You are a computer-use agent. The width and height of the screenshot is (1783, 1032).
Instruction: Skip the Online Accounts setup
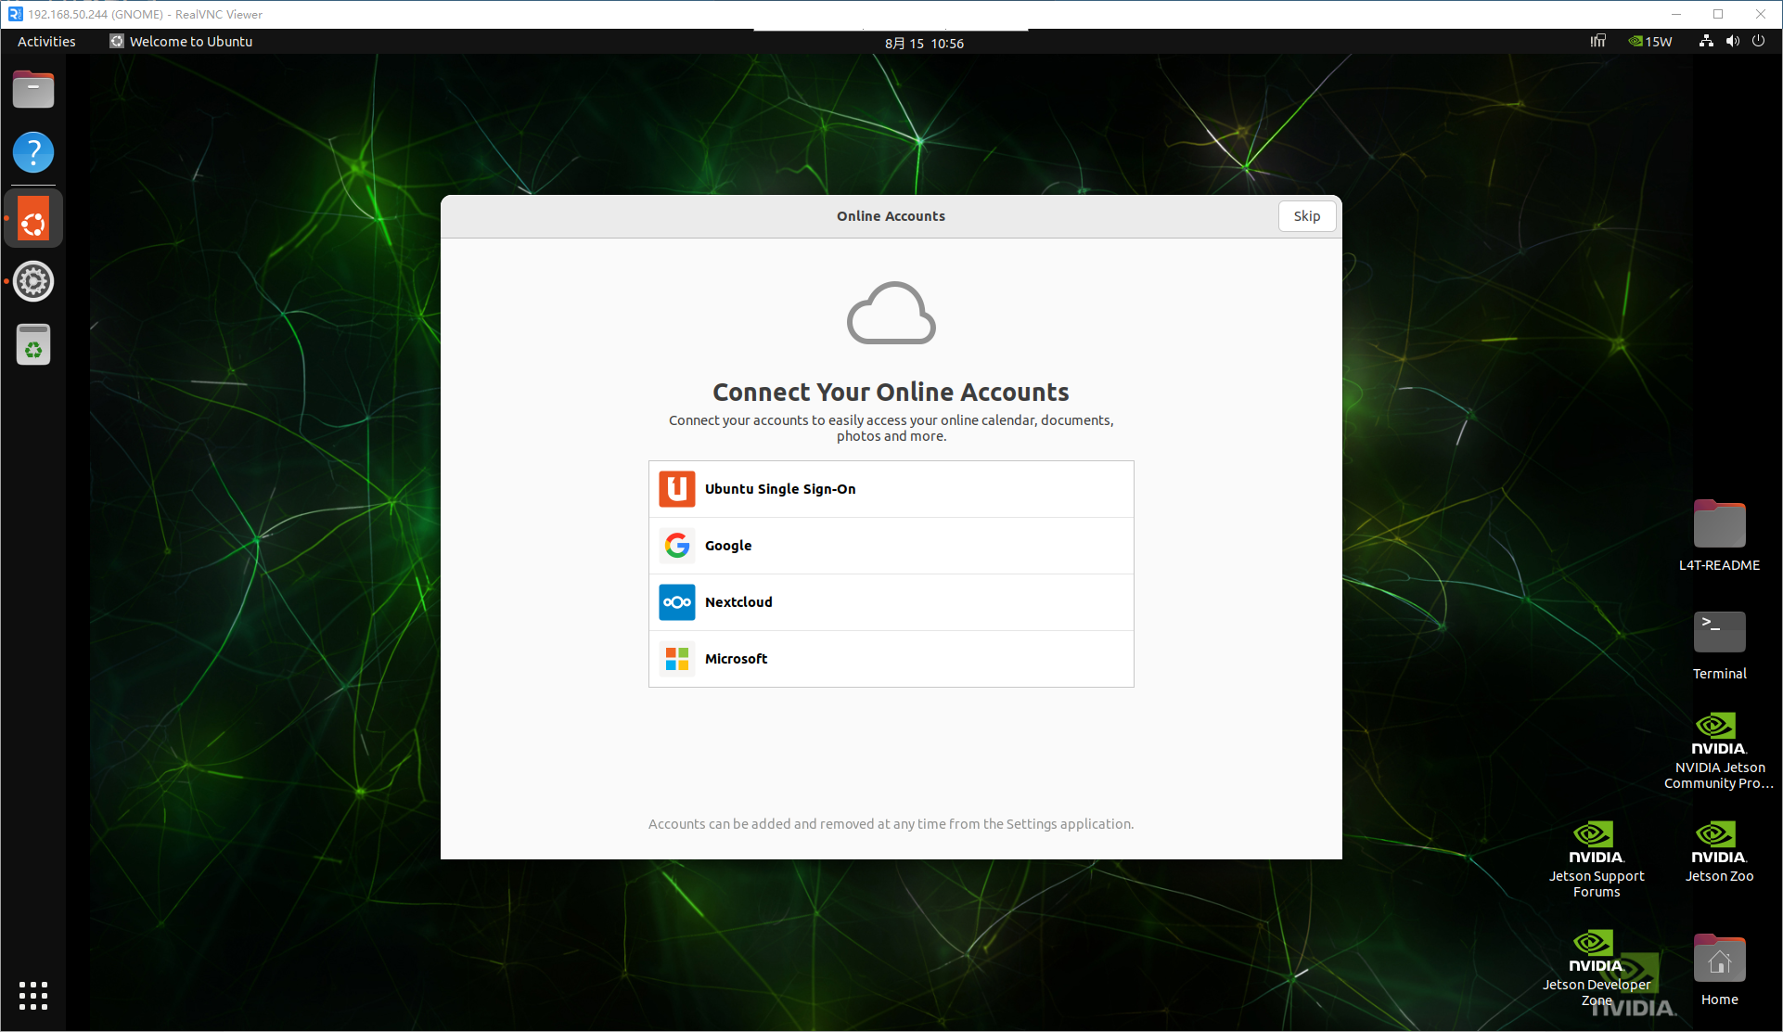point(1306,216)
